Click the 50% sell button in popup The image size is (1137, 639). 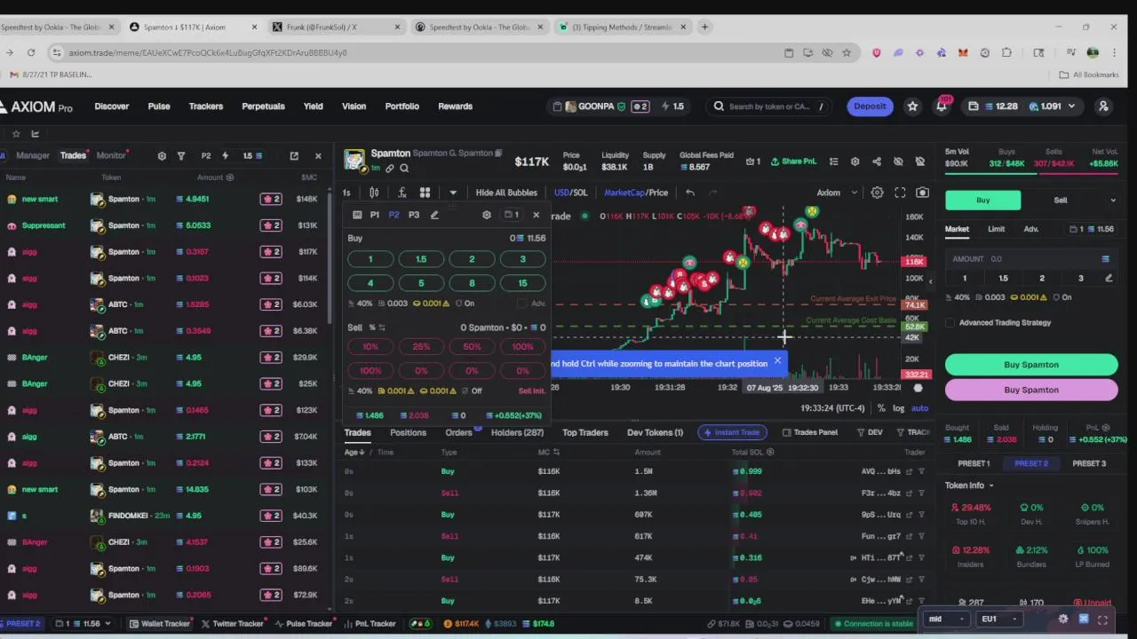point(472,347)
